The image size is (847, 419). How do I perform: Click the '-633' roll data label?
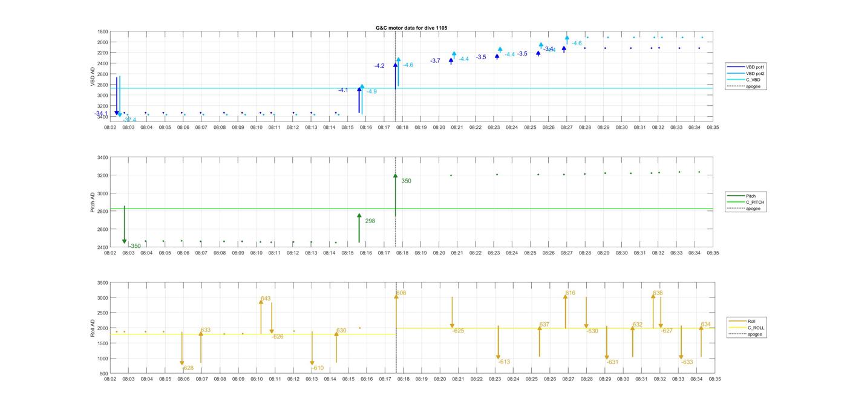[687, 362]
